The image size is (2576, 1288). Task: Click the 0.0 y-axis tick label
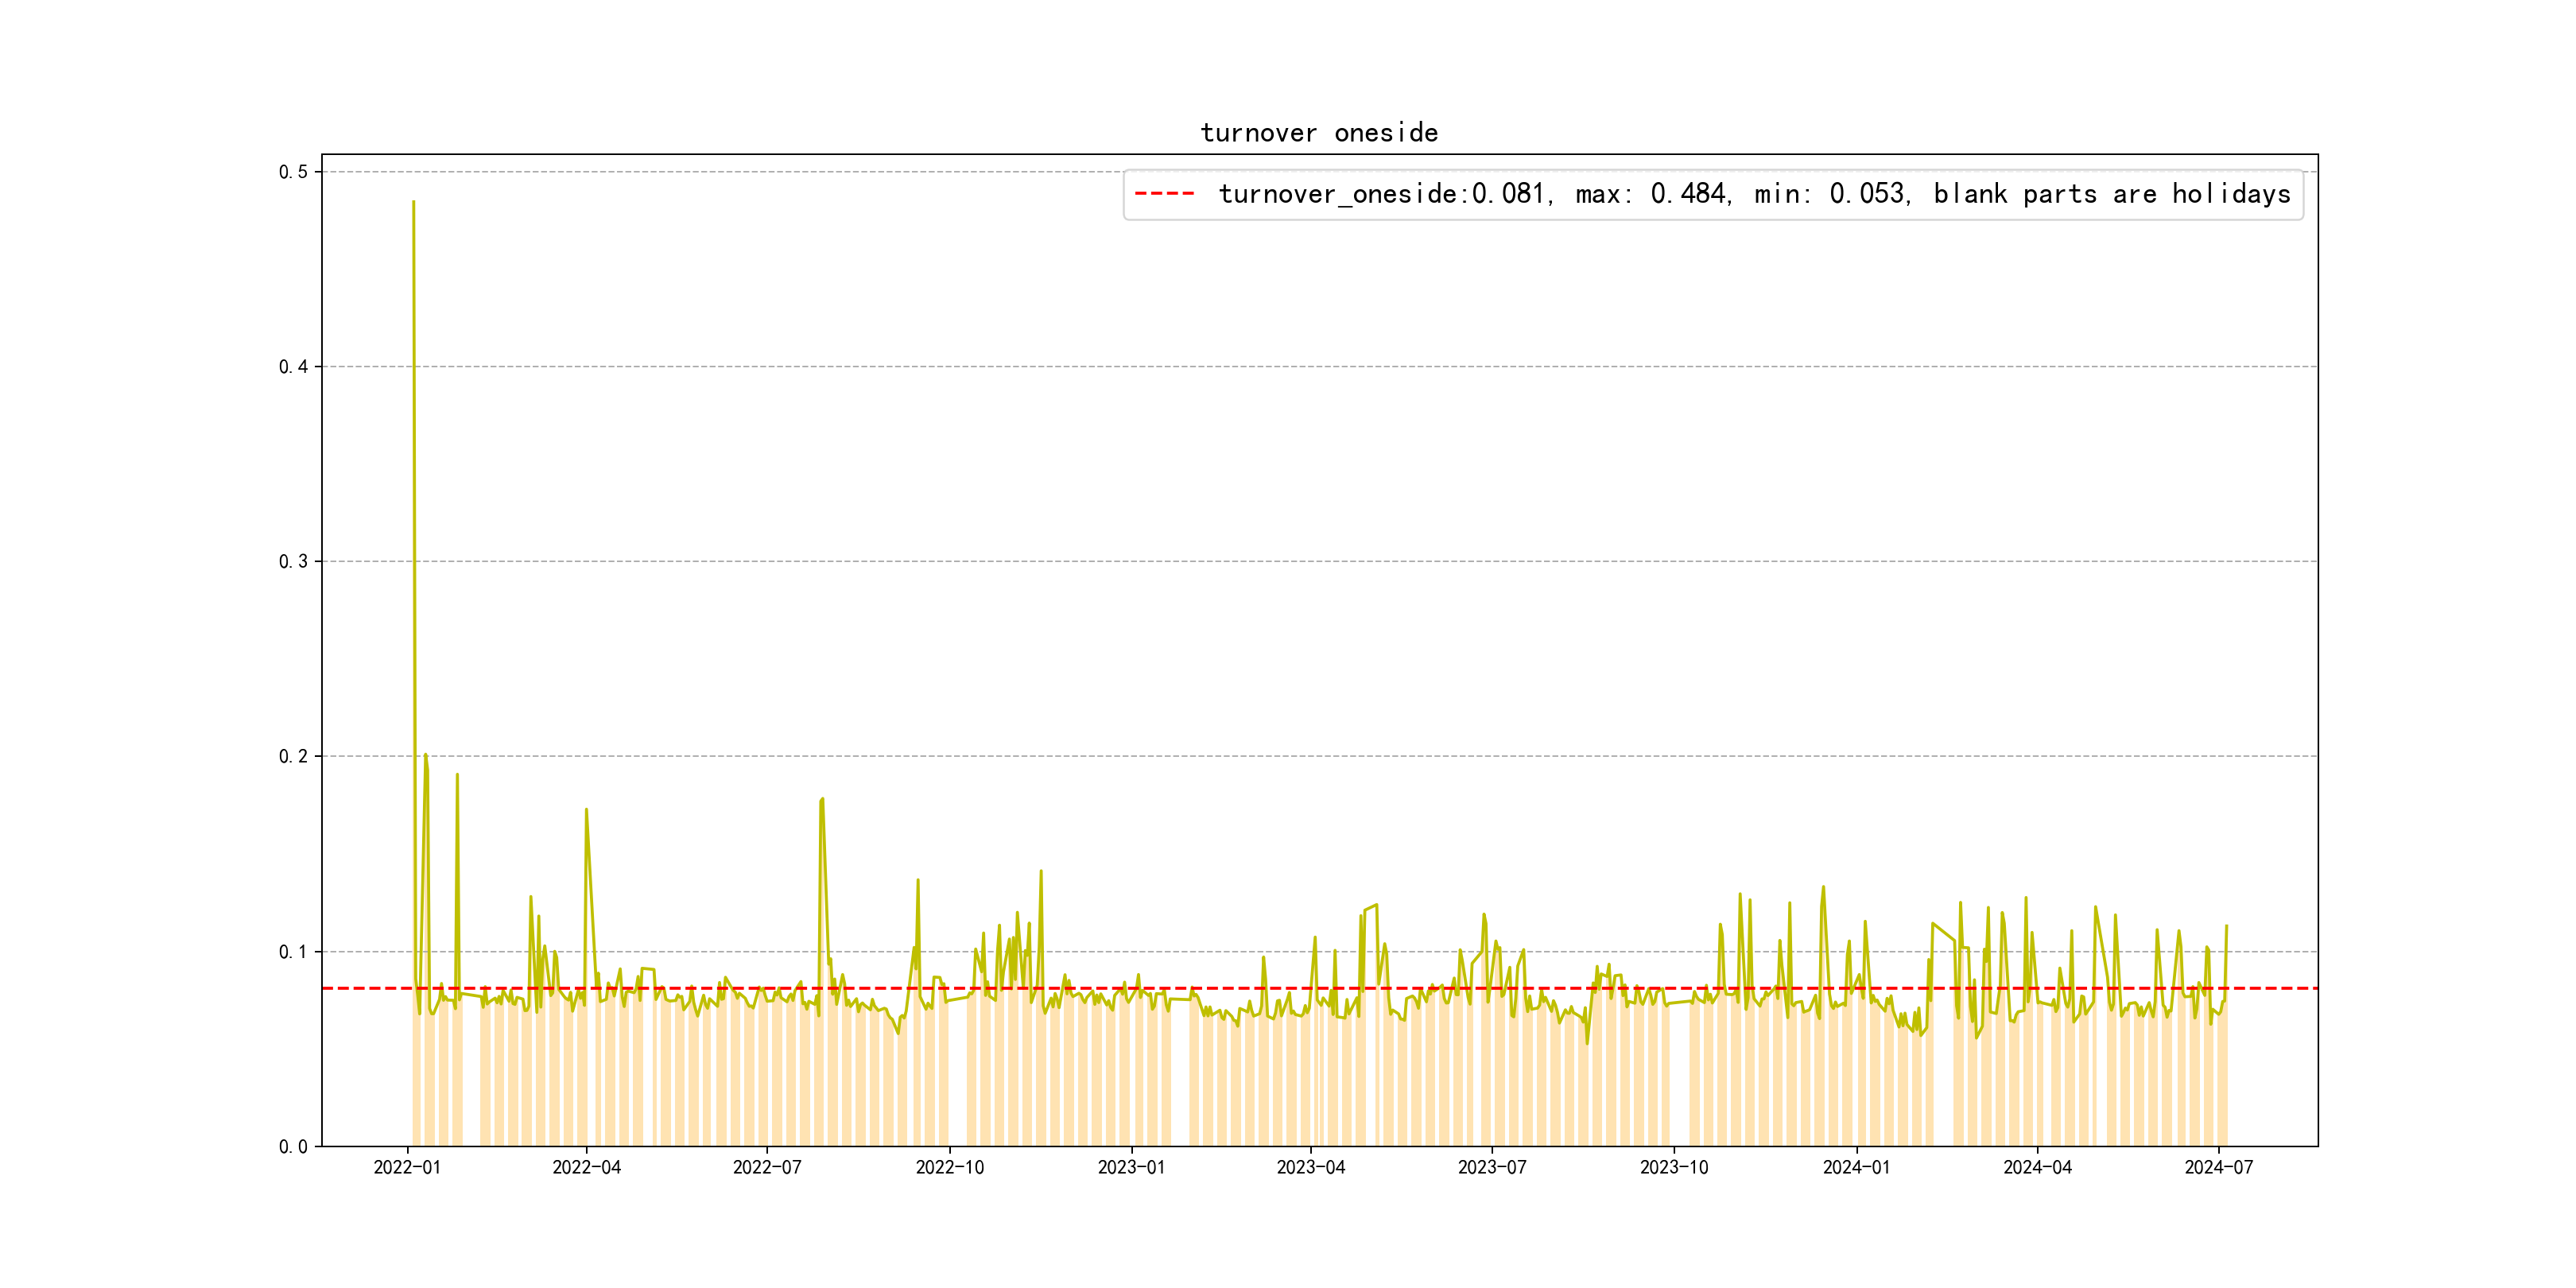[293, 1147]
